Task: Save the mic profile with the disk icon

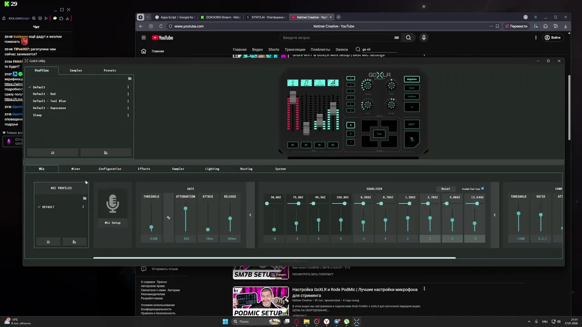Action: pos(48,242)
